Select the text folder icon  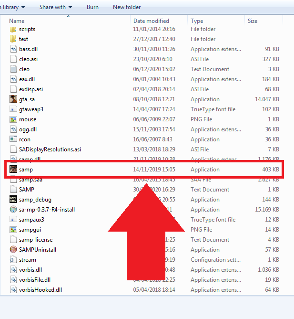click(13, 39)
